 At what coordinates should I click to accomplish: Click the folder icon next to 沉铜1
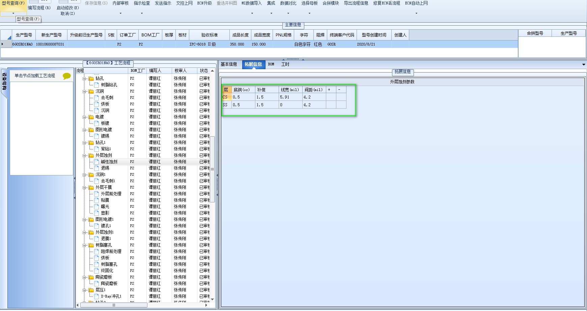pyautogui.click(x=91, y=175)
